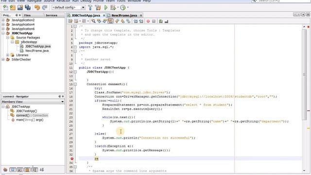Viewport: 311px width, 175px height.
Task: Select connect() : Connection in Navigator
Action: [32, 115]
